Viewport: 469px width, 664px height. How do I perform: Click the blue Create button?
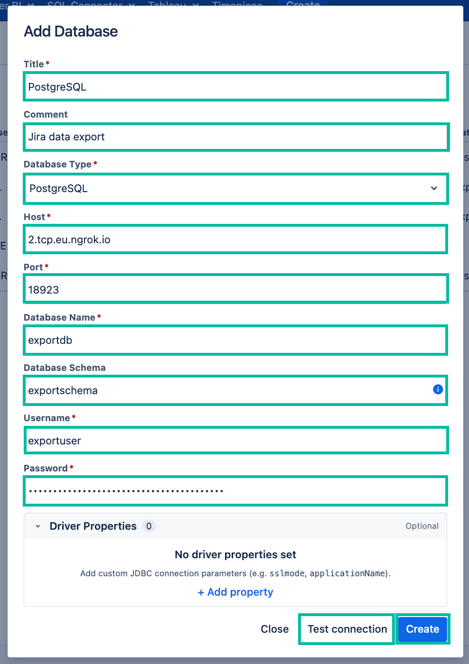[x=422, y=629]
